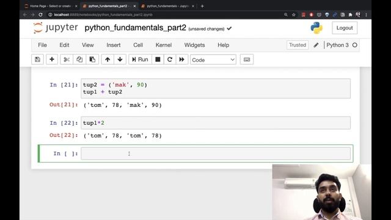Go back in browser history
The image size is (391, 220).
click(24, 15)
